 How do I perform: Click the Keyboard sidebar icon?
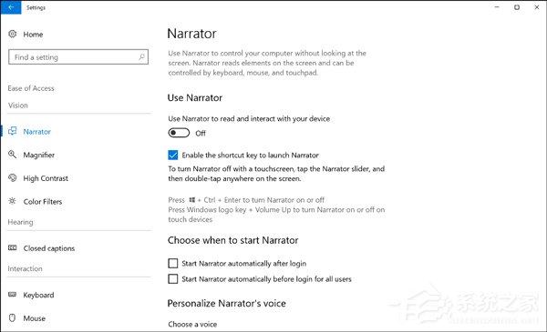pos(13,295)
